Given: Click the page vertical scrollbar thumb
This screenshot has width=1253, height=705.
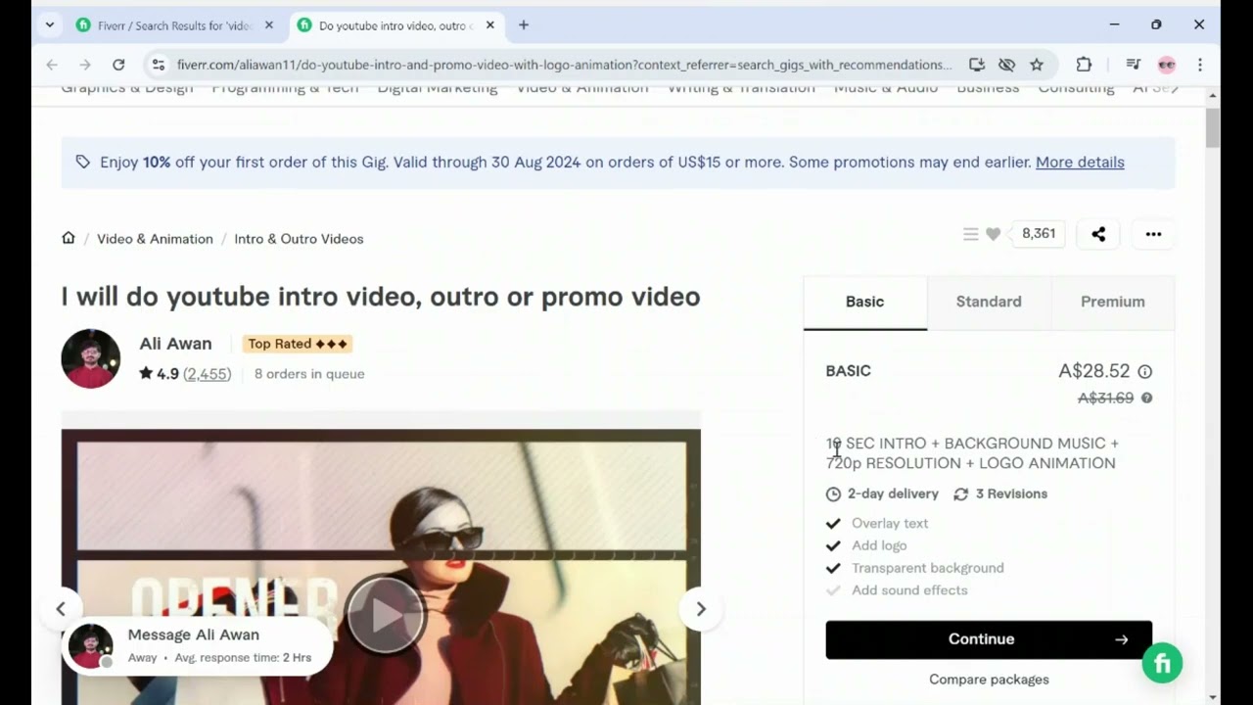Looking at the screenshot, I should 1213,128.
